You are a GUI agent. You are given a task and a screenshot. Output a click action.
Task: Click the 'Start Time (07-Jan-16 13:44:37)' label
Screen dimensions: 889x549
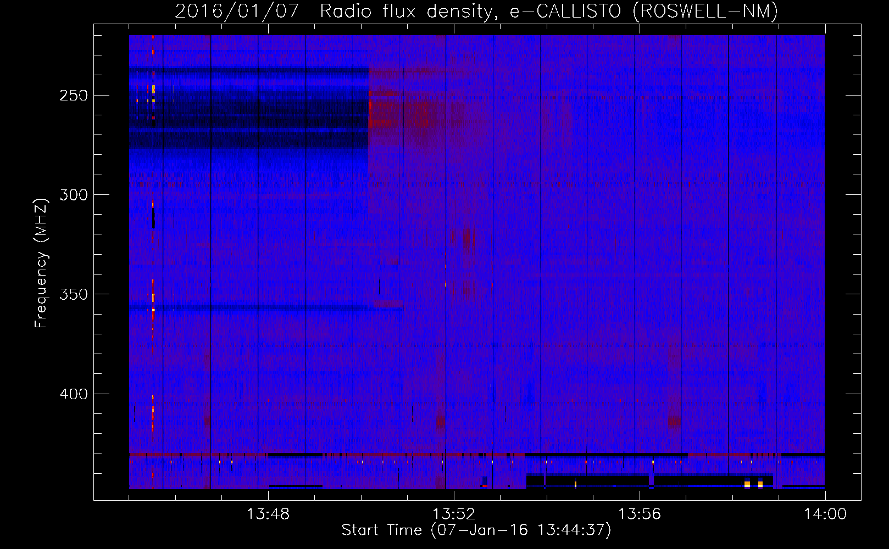tap(476, 530)
